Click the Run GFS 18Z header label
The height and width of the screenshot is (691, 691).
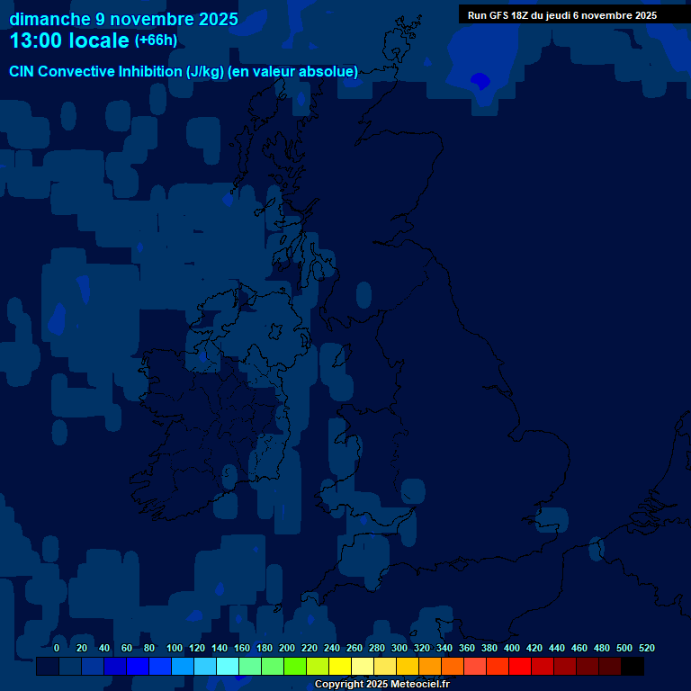pyautogui.click(x=561, y=15)
